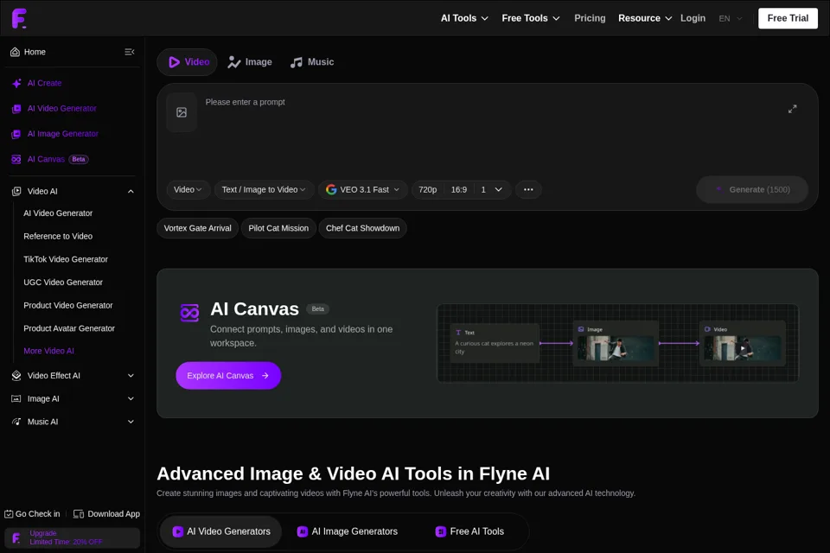The image size is (830, 553).
Task: Expand the prompt box with expand icon
Action: click(x=792, y=109)
